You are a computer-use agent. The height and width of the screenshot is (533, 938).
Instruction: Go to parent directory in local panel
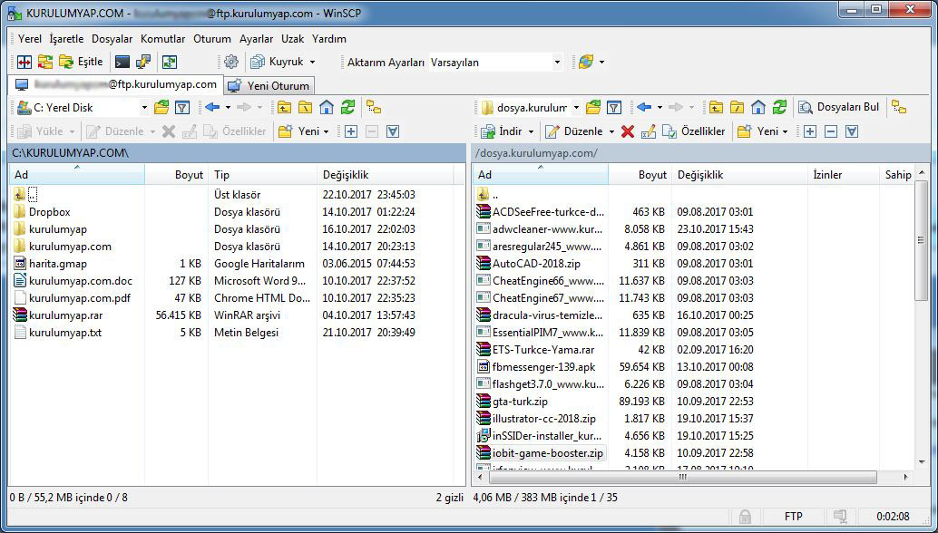284,108
